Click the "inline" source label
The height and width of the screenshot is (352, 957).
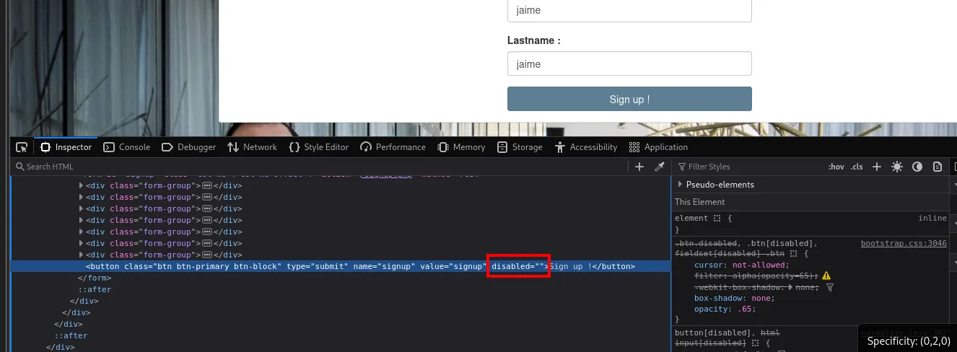pos(932,218)
